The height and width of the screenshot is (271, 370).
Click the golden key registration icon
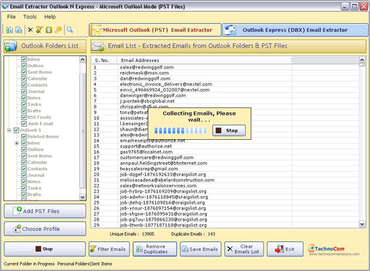click(x=58, y=30)
